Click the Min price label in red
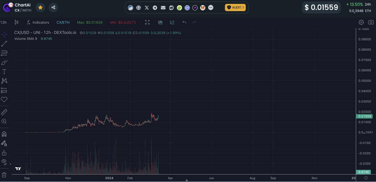376x182 pixels. [x=123, y=23]
